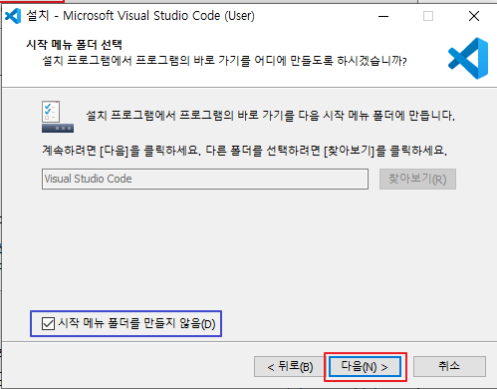Click the Visual Studio Code folder name field
Image resolution: width=497 pixels, height=389 pixels.
click(205, 179)
